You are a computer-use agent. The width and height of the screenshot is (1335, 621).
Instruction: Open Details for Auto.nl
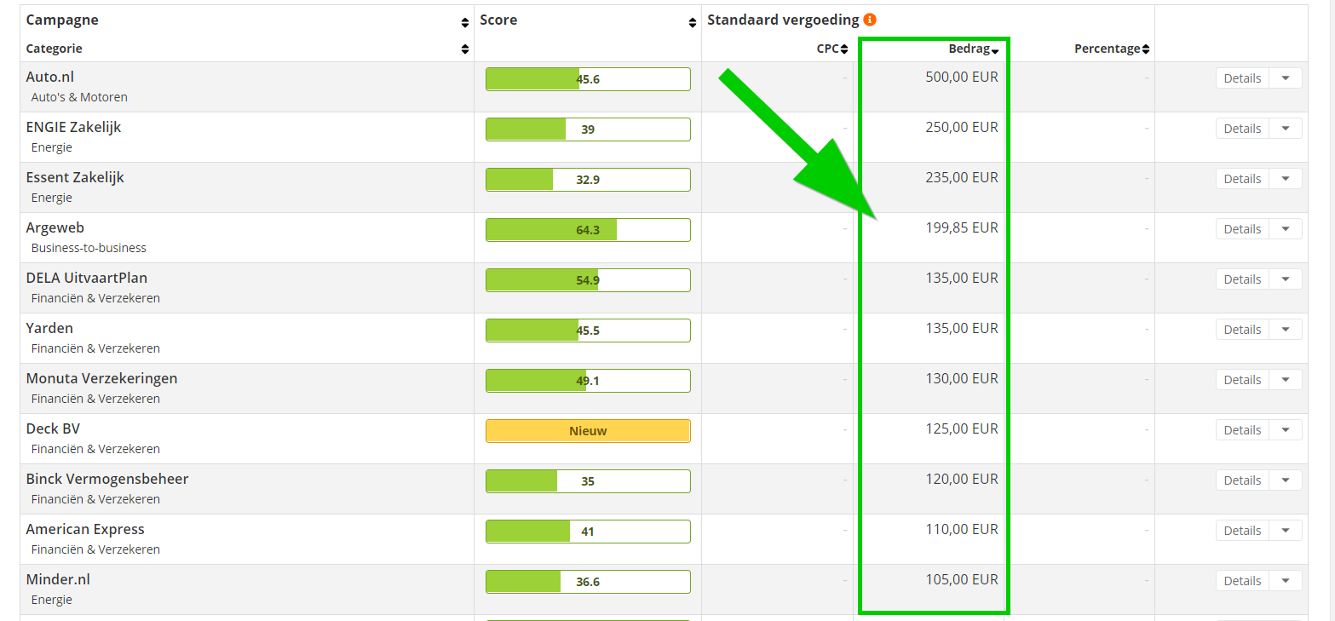(x=1242, y=78)
